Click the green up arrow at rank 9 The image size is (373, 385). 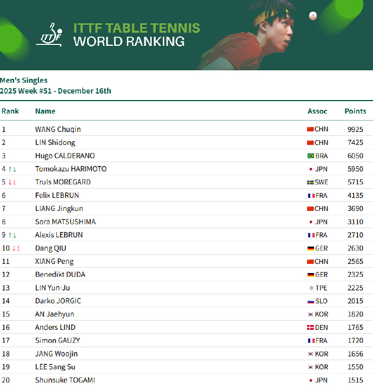tap(10, 235)
